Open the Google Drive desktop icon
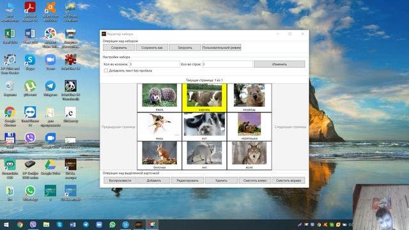The image size is (409, 230). click(x=50, y=167)
